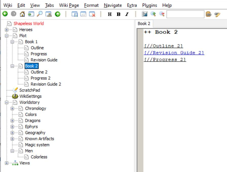Viewport: 227px width, 172px height.
Task: Open the Wiki menu
Action: point(8,5)
